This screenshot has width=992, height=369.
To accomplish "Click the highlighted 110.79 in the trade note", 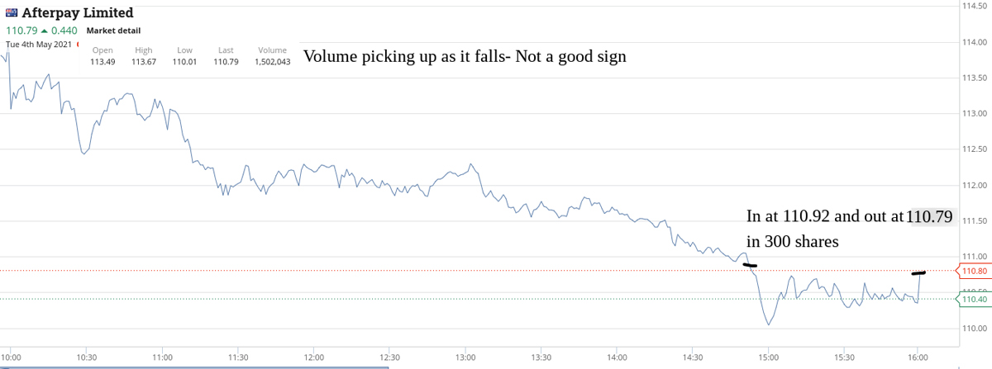I will coord(930,217).
